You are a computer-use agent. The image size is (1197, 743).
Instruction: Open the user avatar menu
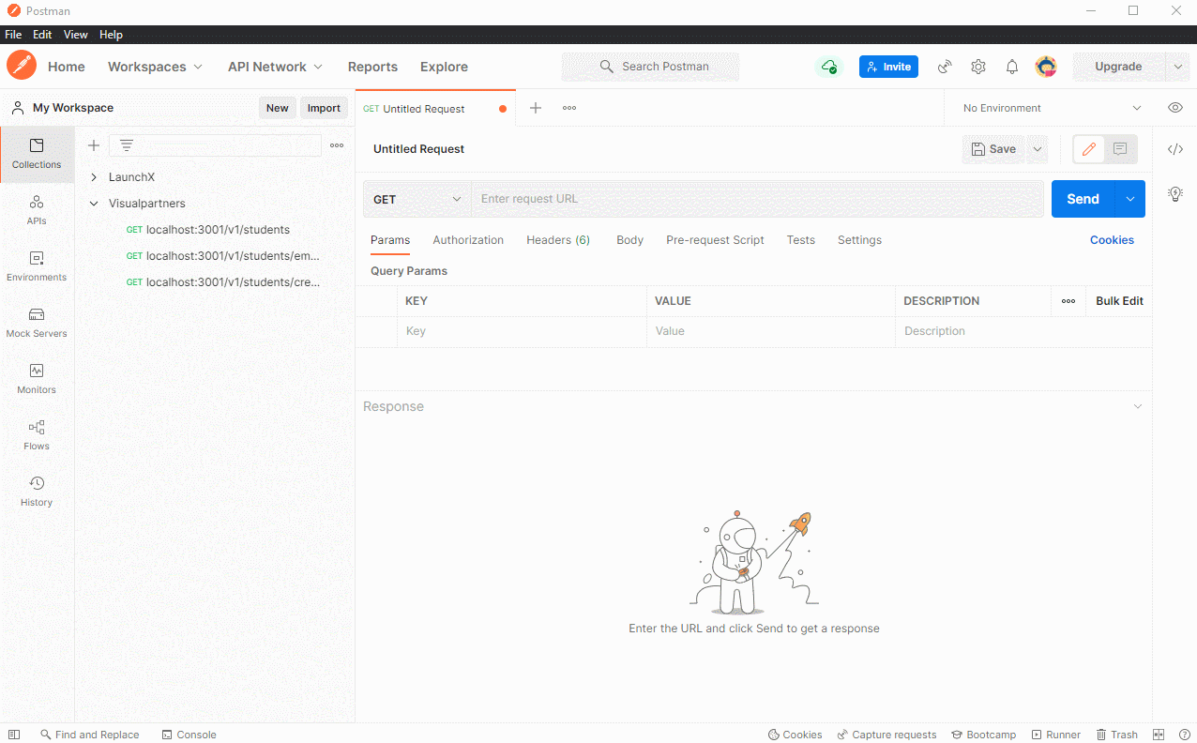pyautogui.click(x=1046, y=67)
